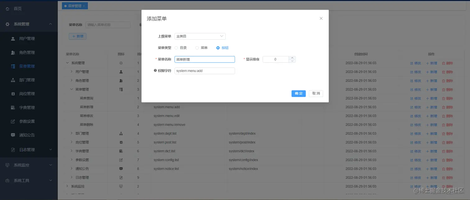Click the question-mark help icon beside 权限字符
This screenshot has width=470, height=200.
coord(155,71)
